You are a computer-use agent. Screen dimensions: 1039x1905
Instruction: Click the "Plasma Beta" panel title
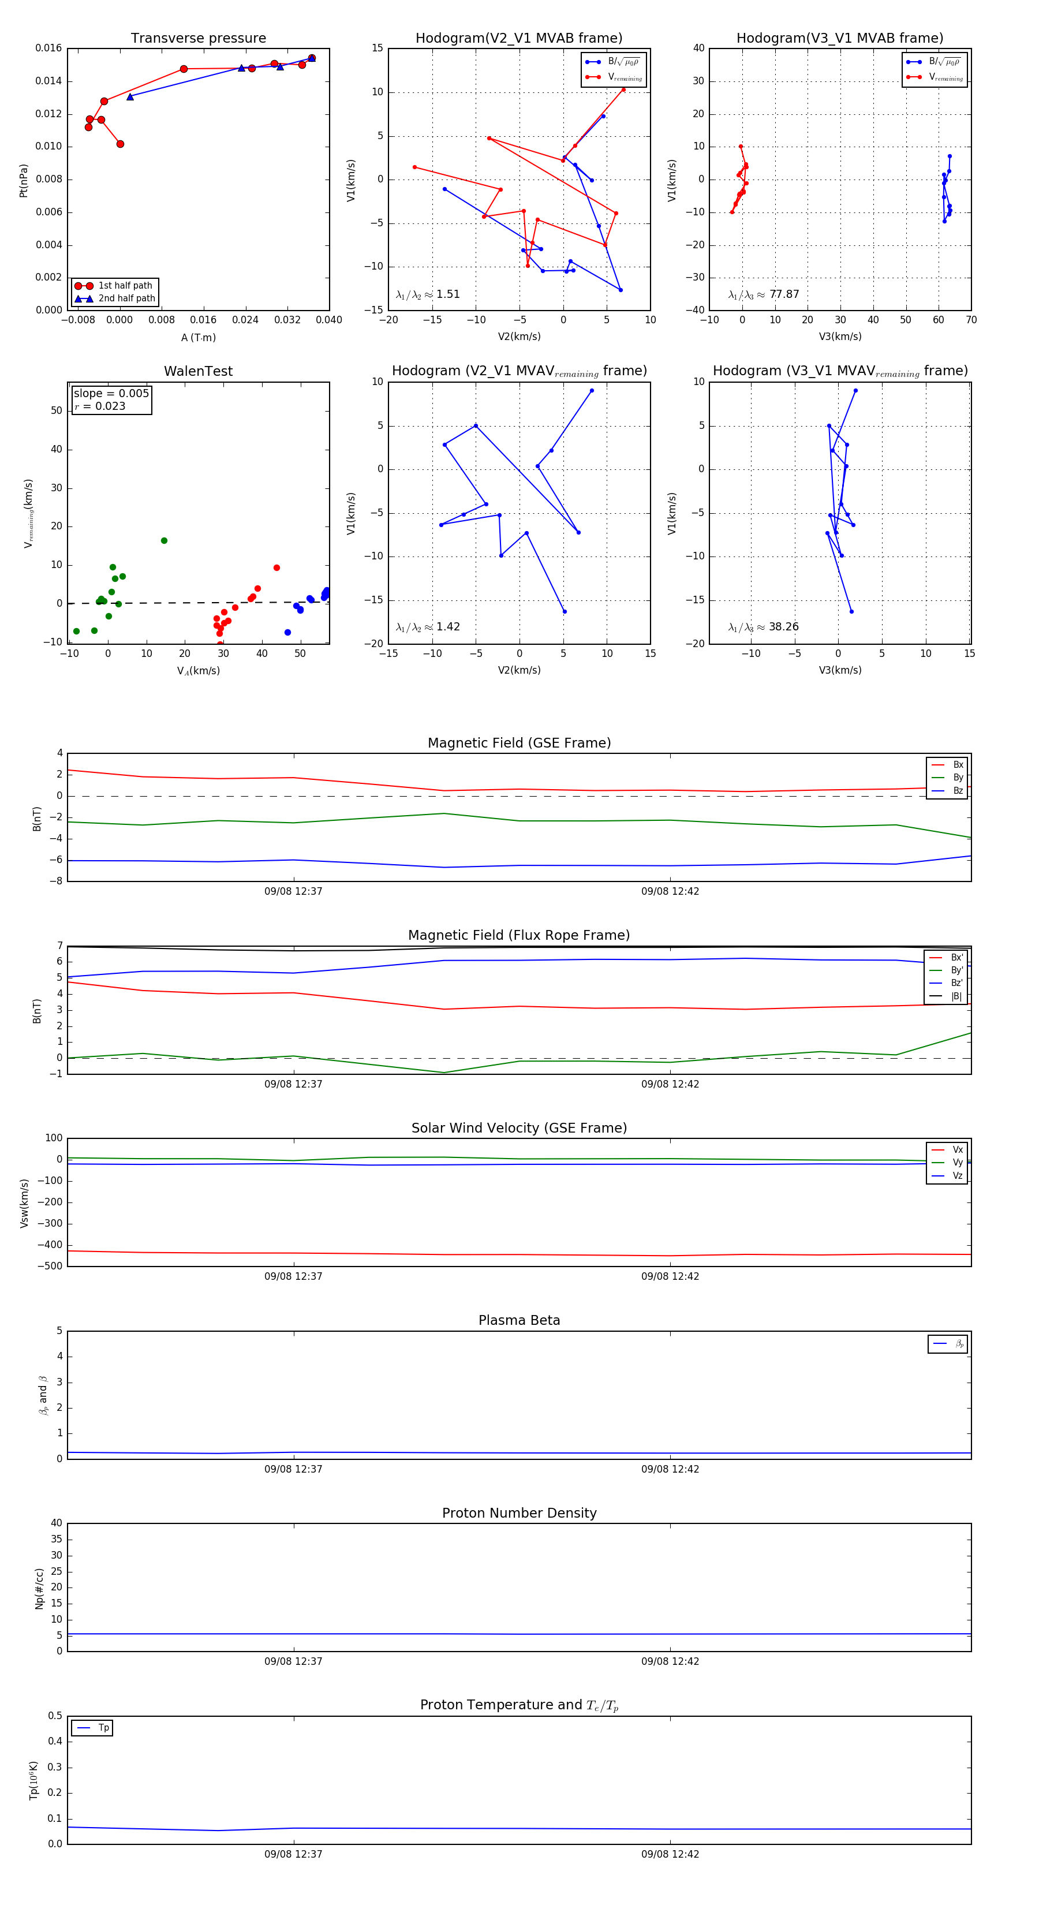click(x=519, y=1320)
